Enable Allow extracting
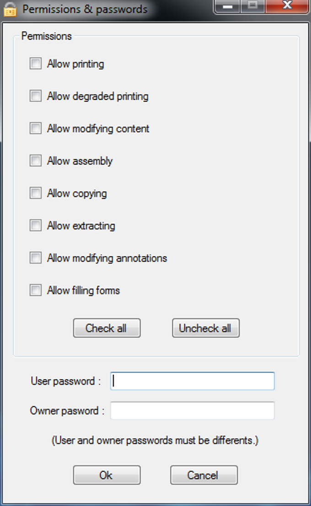 pyautogui.click(x=35, y=225)
